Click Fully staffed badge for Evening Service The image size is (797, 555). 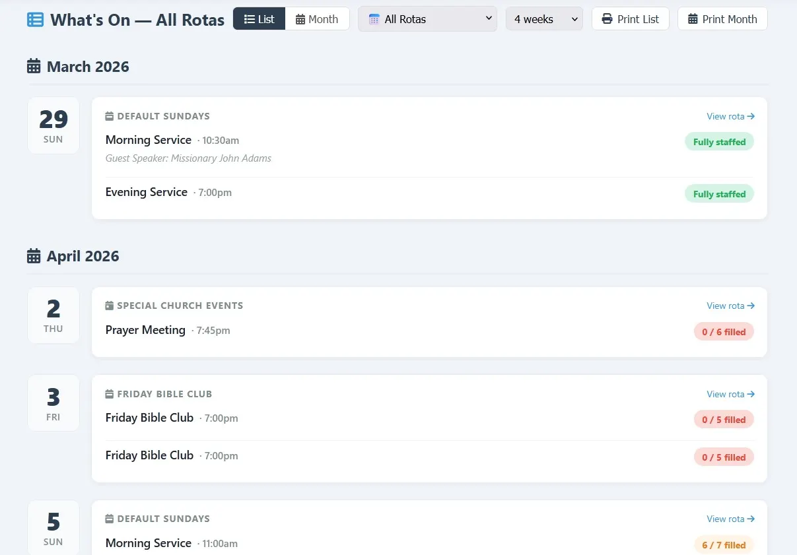tap(719, 194)
